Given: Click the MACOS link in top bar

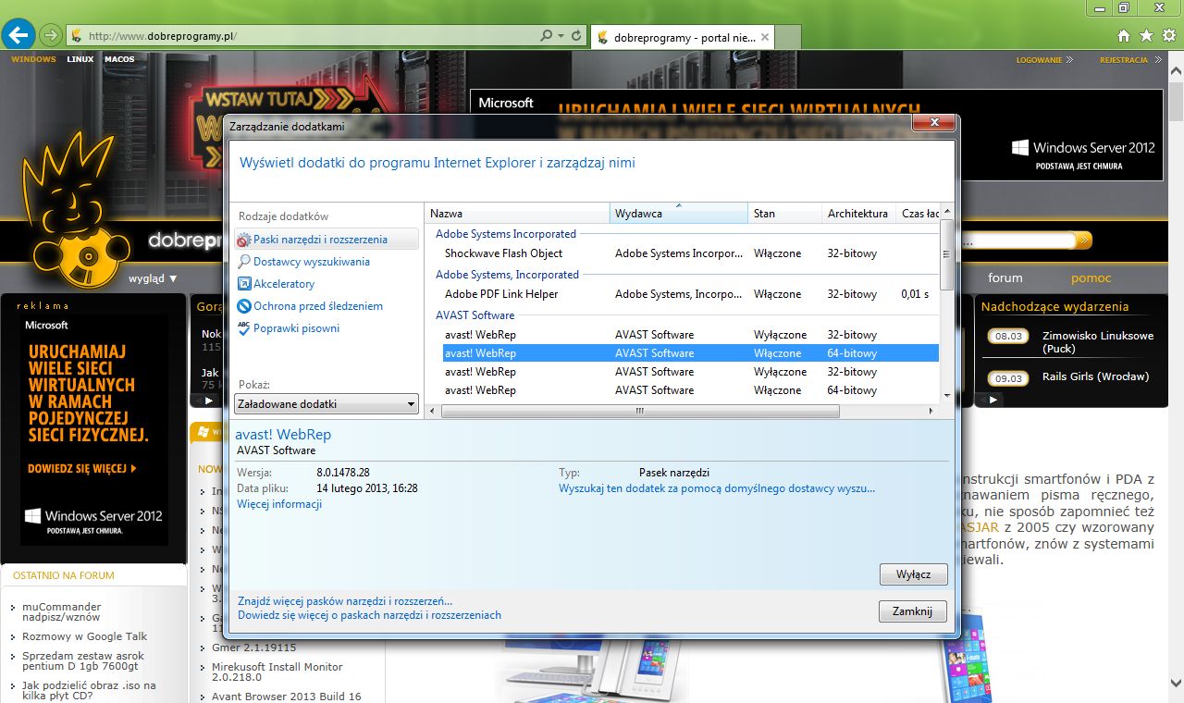Looking at the screenshot, I should coord(119,59).
